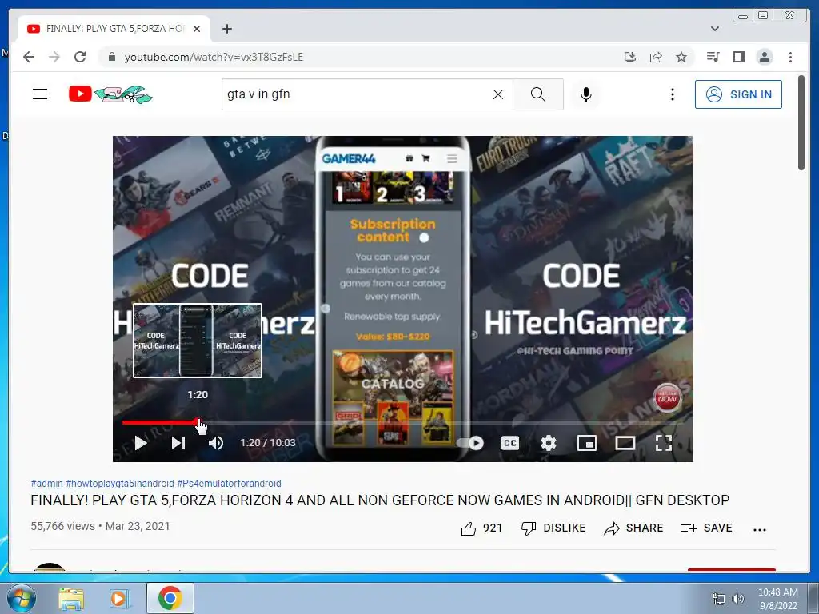Open the #Ps4emulatorforandroid hashtag
The image size is (819, 614).
(x=229, y=484)
